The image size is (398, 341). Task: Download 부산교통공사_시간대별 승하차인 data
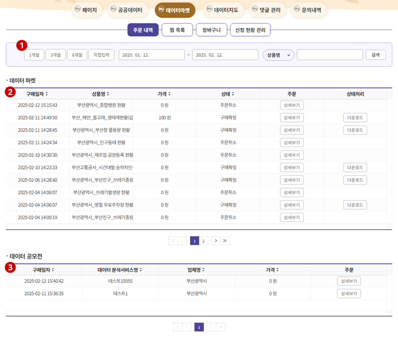(x=355, y=167)
